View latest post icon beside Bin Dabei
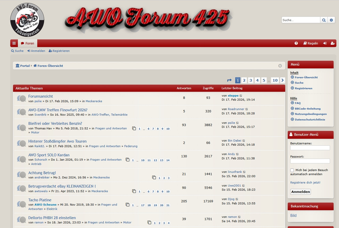339x228 pixels. [244, 141]
